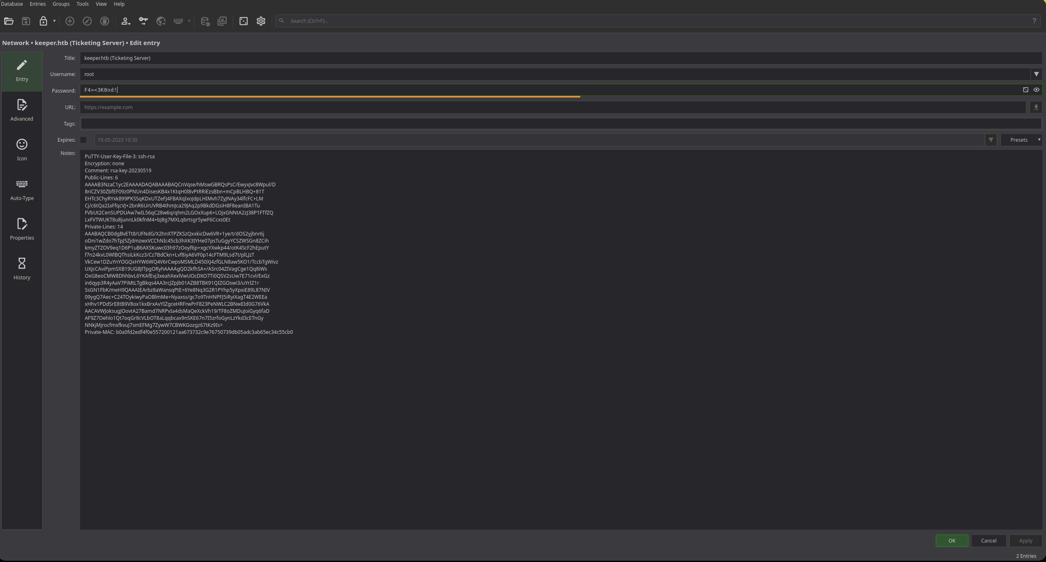Switch to the Advanced section
The height and width of the screenshot is (562, 1046).
pyautogui.click(x=22, y=111)
